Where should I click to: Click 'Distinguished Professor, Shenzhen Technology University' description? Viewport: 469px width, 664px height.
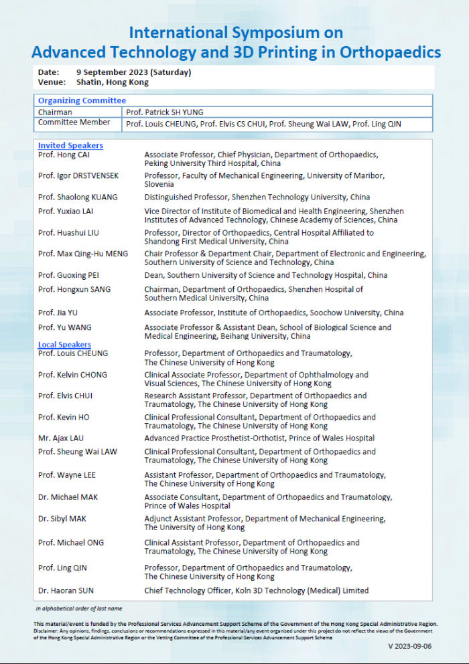click(x=257, y=197)
